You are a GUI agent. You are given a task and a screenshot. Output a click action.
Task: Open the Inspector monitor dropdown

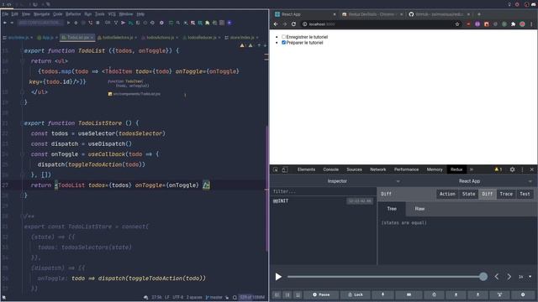[336, 181]
